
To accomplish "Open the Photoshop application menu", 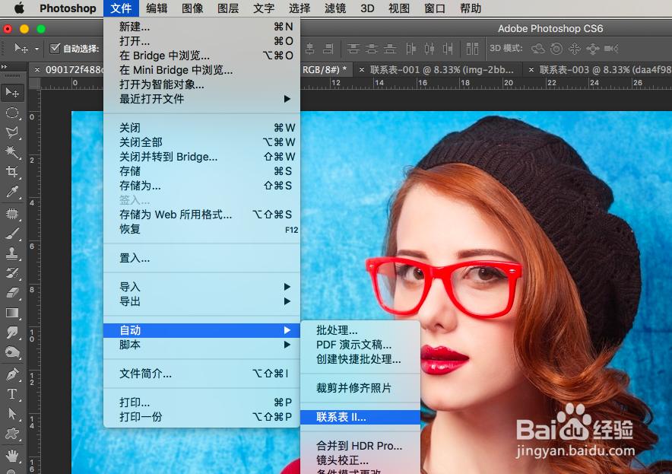I will pyautogui.click(x=68, y=8).
